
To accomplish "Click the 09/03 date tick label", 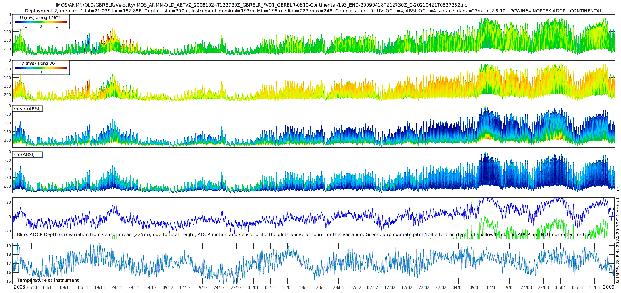I will pos(475,287).
